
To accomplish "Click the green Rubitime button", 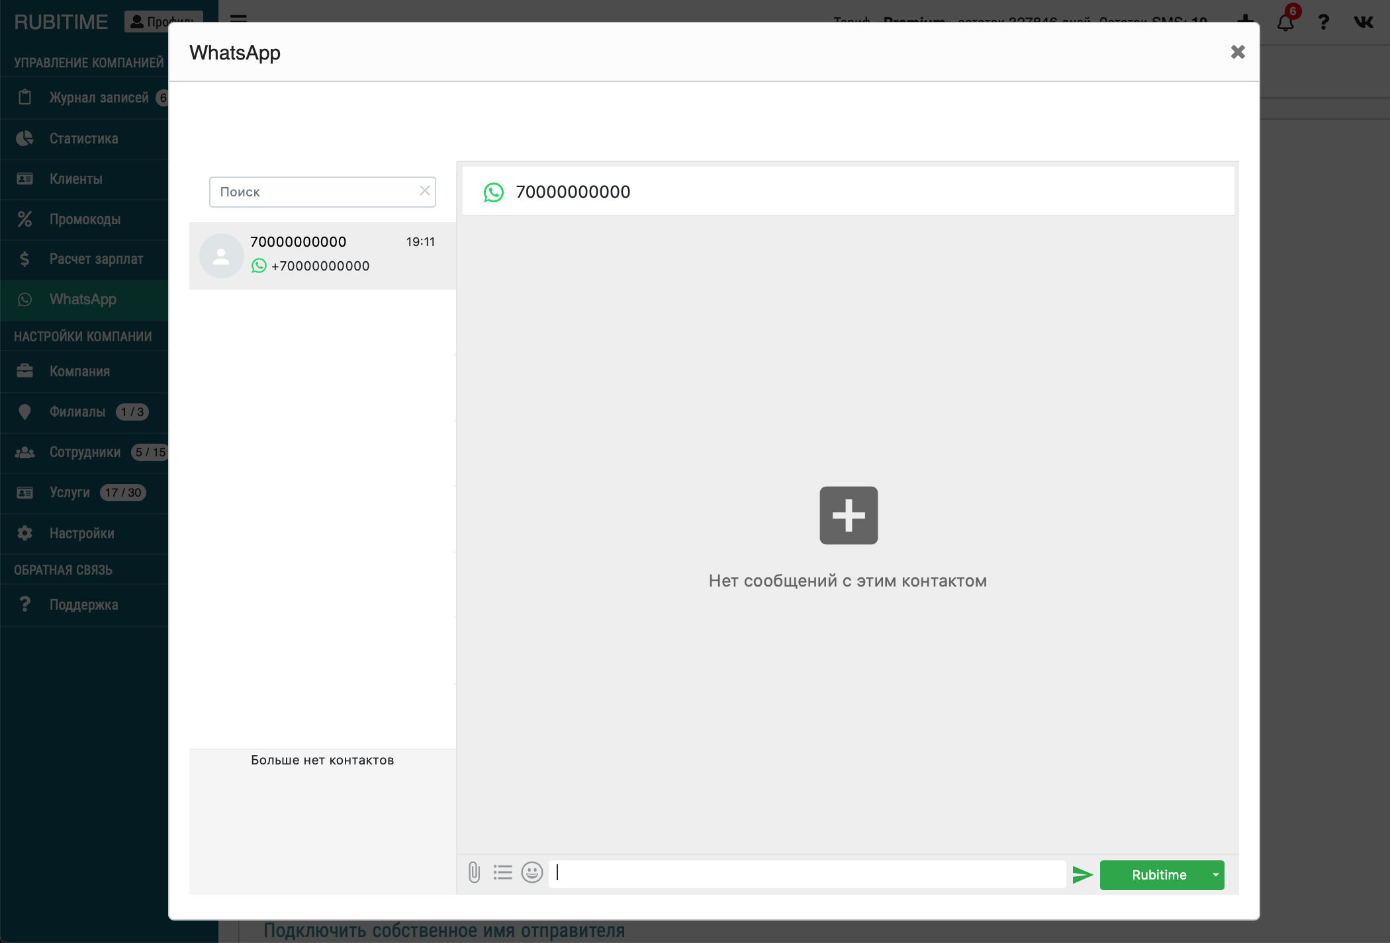I will pyautogui.click(x=1158, y=875).
